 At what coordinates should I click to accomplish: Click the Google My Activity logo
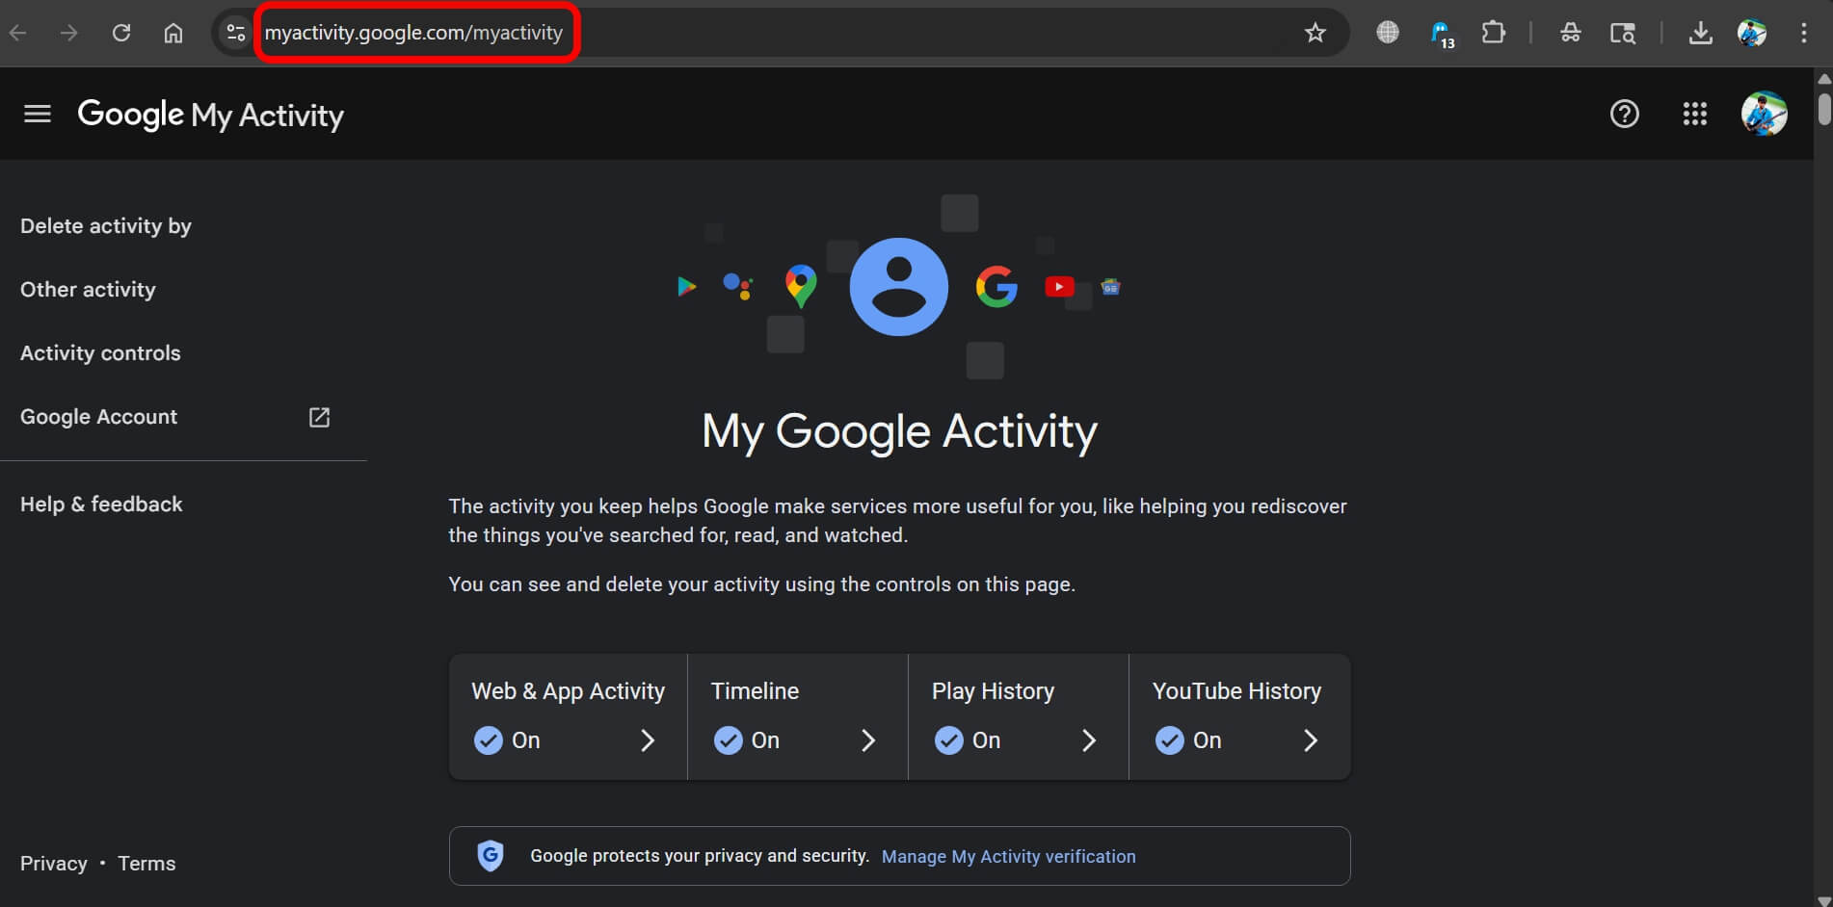pyautogui.click(x=210, y=115)
